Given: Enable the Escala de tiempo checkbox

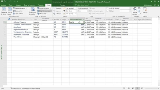Looking at the screenshot, I should point(107,8).
